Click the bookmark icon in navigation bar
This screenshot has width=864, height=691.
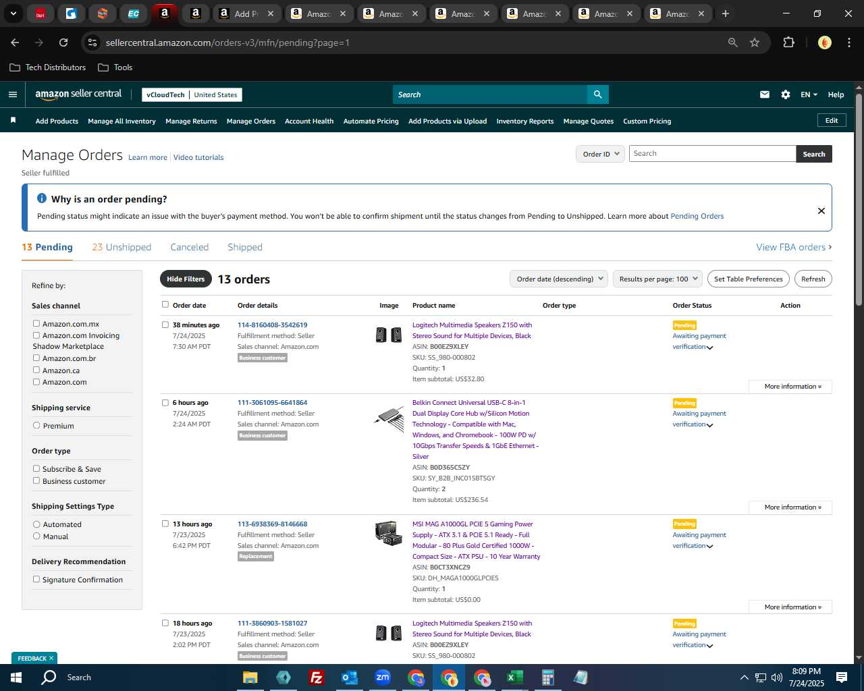[13, 120]
